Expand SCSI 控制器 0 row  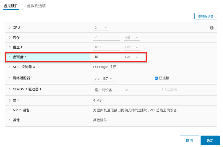pos(10,67)
